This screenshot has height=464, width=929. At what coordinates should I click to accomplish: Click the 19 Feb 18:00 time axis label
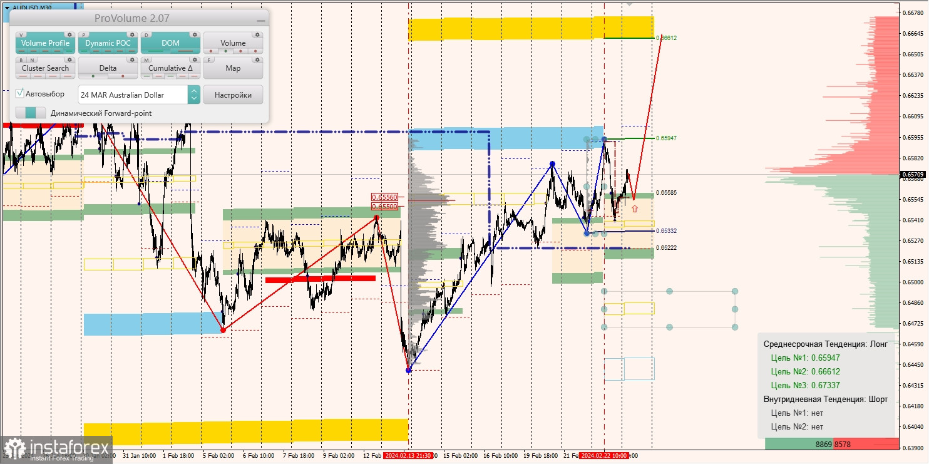[540, 456]
